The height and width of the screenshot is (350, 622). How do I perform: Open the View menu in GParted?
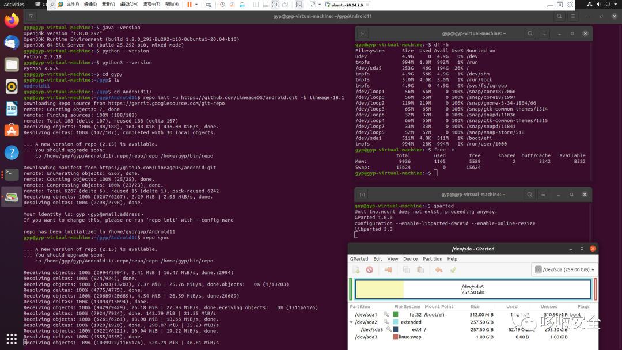(393, 259)
